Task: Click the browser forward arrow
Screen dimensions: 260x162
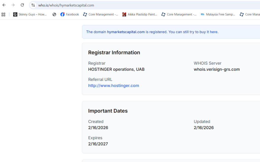Action: [13, 5]
